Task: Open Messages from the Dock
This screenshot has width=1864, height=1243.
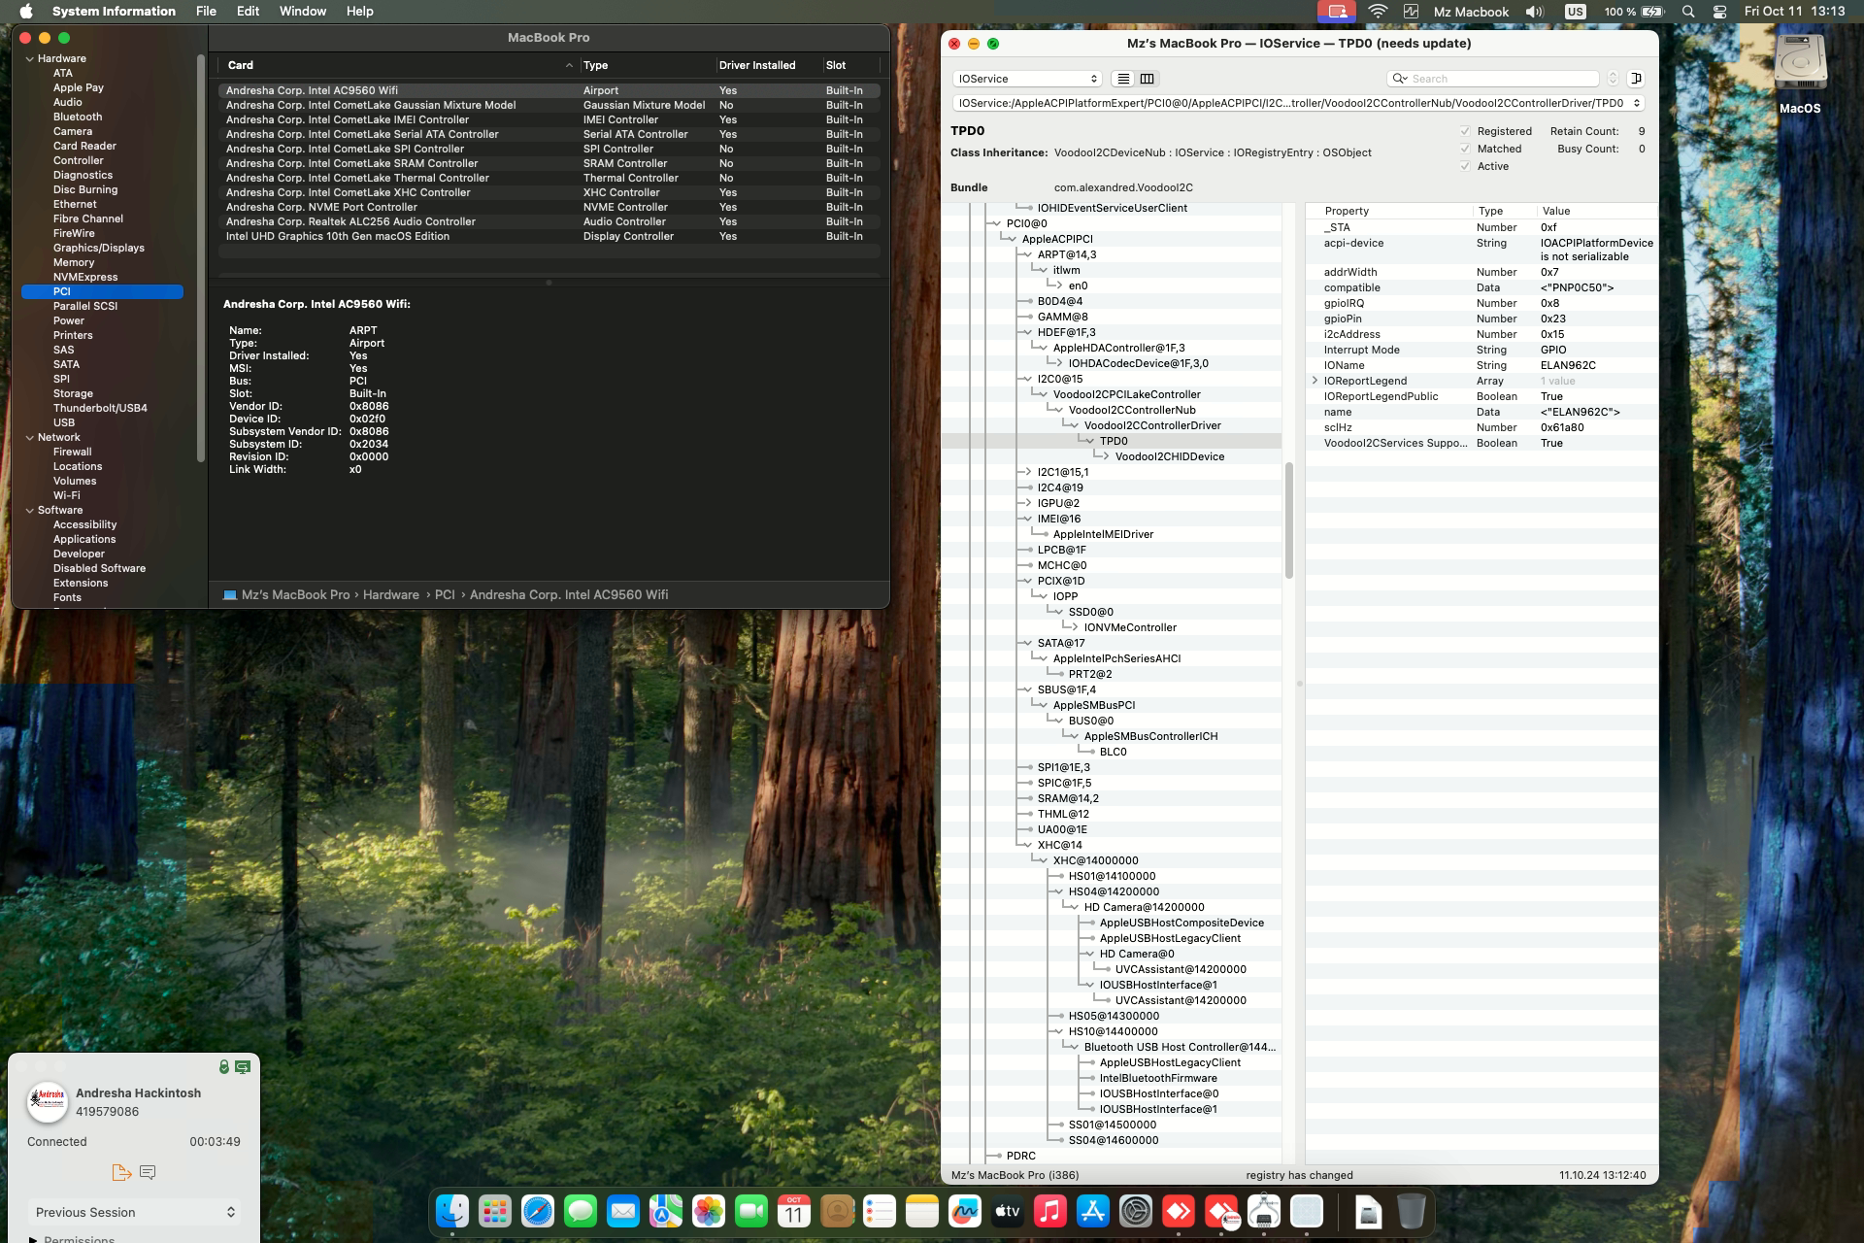Action: pyautogui.click(x=581, y=1211)
